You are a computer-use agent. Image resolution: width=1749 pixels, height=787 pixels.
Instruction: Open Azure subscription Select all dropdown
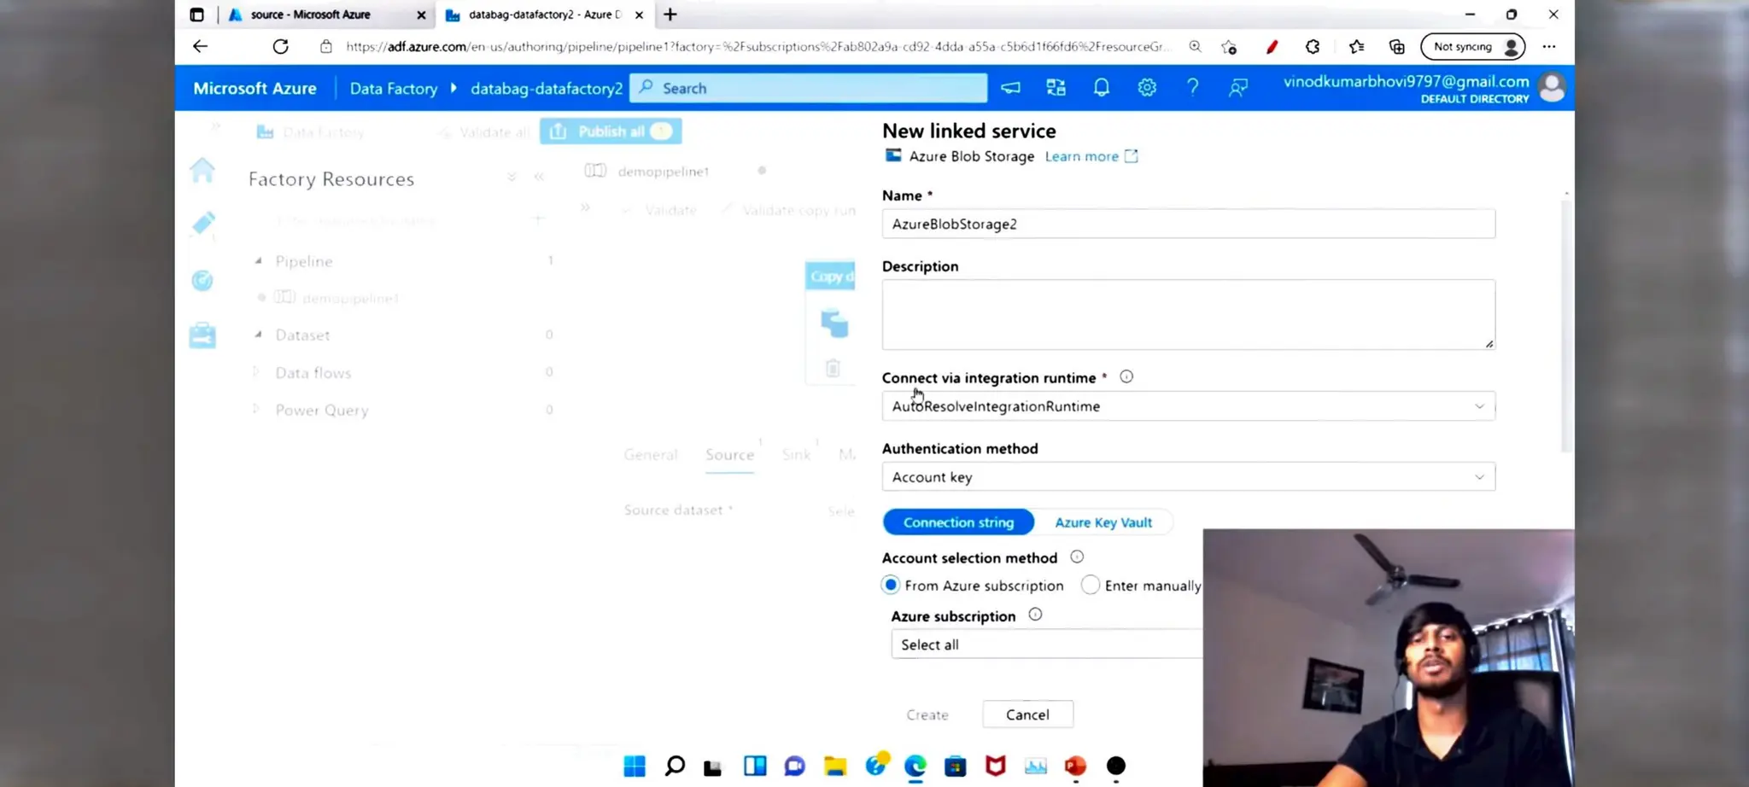pyautogui.click(x=1047, y=644)
